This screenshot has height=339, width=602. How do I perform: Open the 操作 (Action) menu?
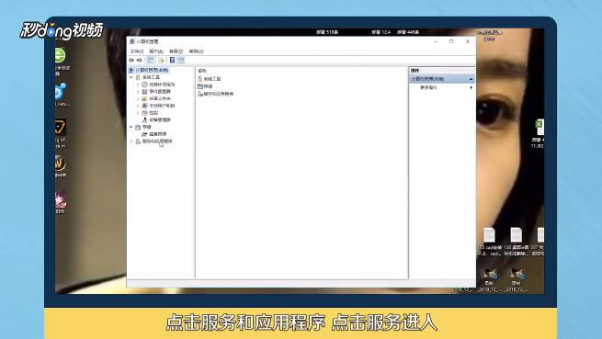156,51
